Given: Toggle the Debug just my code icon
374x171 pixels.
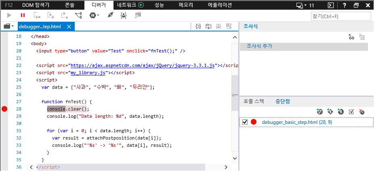Looking at the screenshot, I should (124, 15).
